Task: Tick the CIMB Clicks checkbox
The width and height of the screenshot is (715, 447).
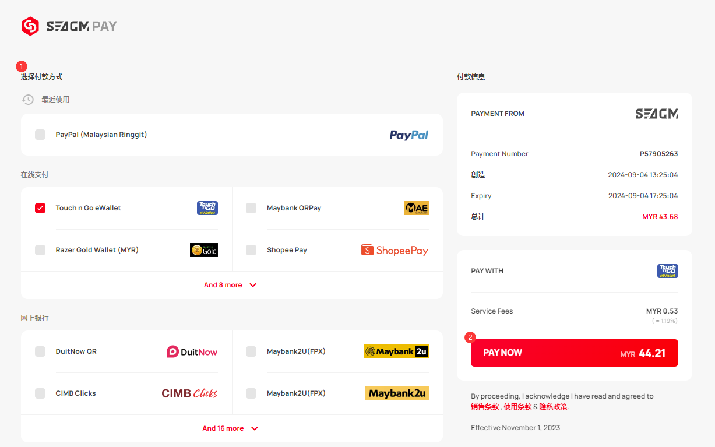Action: 40,393
